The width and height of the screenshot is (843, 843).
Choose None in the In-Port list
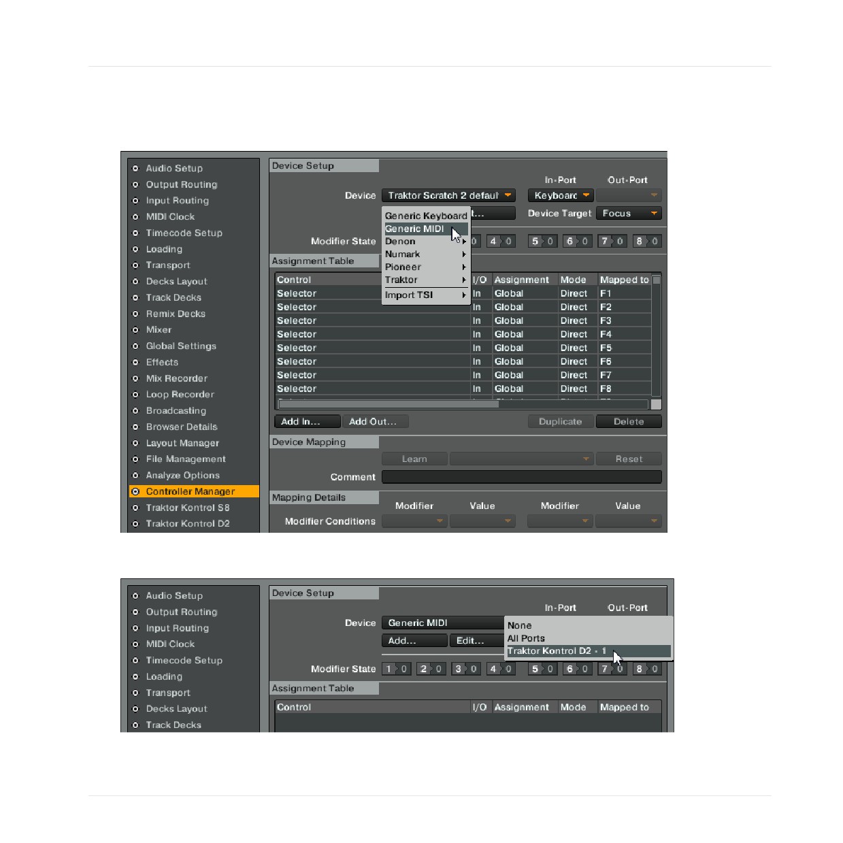pyautogui.click(x=589, y=625)
